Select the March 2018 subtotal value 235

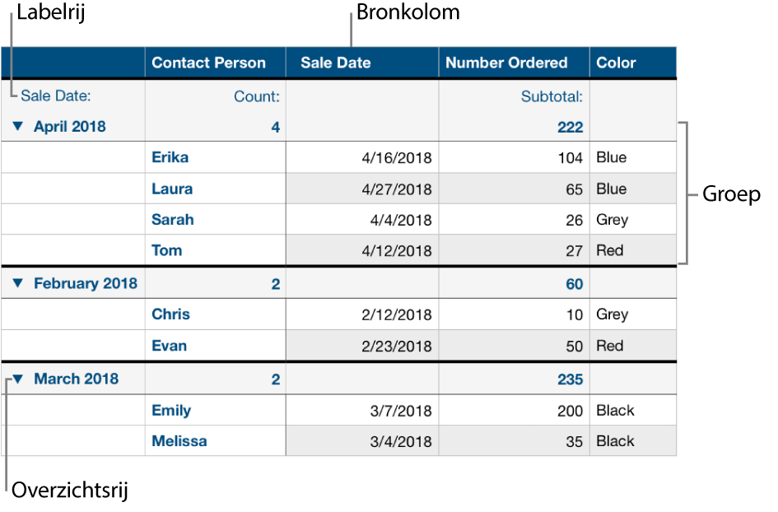point(570,379)
